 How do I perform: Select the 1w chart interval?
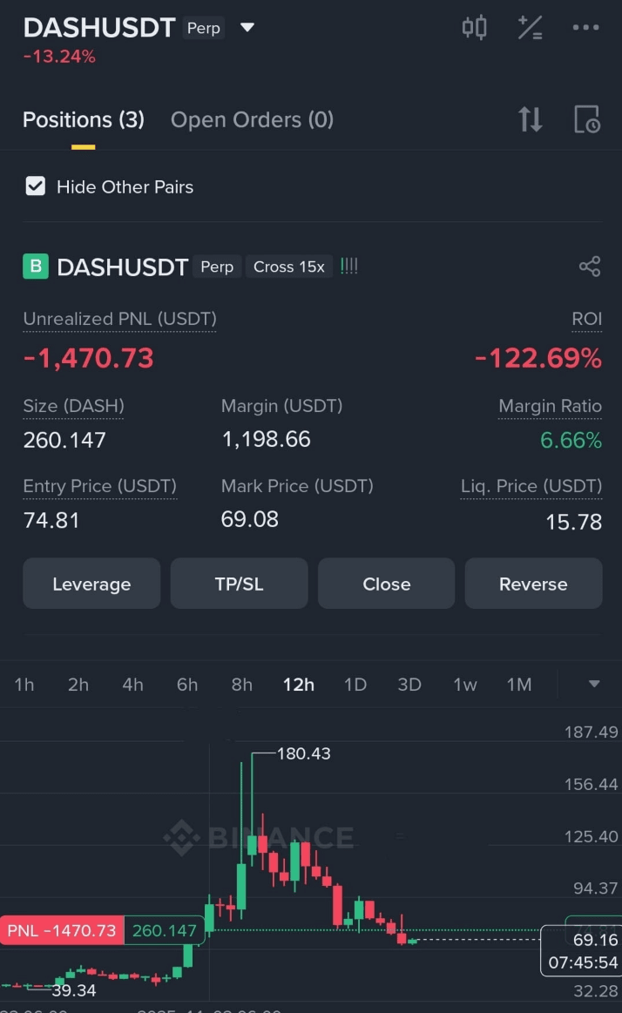[x=465, y=684]
